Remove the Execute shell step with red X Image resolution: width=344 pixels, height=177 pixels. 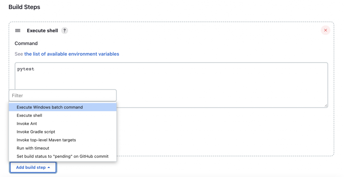coord(325,30)
